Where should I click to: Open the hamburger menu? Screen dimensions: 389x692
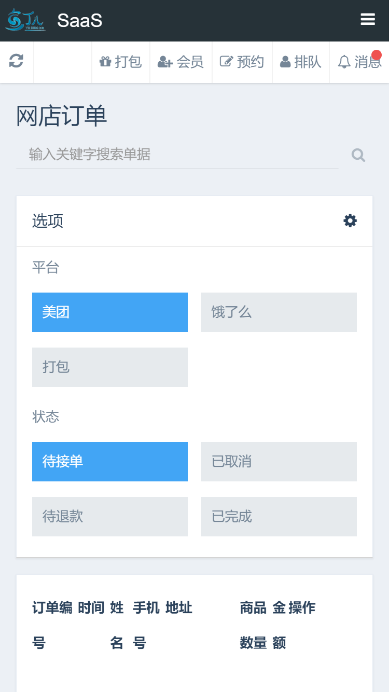tap(368, 20)
